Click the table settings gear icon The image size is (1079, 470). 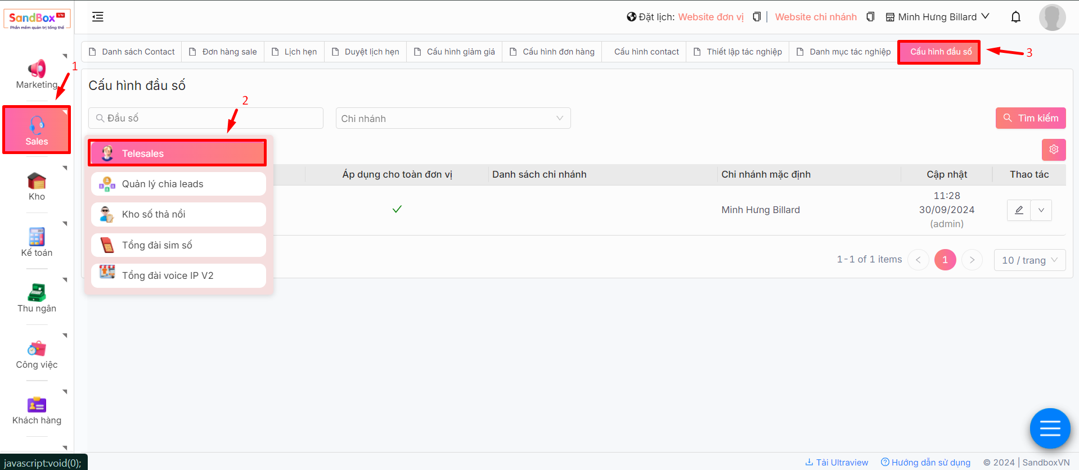pyautogui.click(x=1053, y=150)
